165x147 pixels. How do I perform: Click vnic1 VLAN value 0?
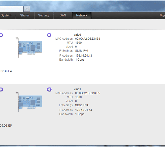[x=76, y=101]
